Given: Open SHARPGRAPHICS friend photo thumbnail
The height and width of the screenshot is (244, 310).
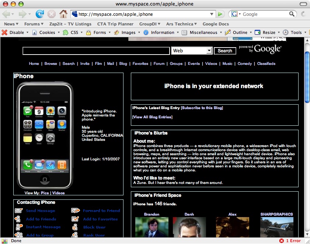Looking at the screenshot, I should [x=277, y=227].
